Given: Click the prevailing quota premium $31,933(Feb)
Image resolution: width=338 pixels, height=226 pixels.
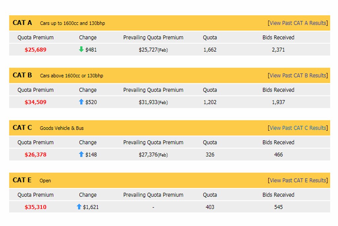Looking at the screenshot, I should (153, 103).
